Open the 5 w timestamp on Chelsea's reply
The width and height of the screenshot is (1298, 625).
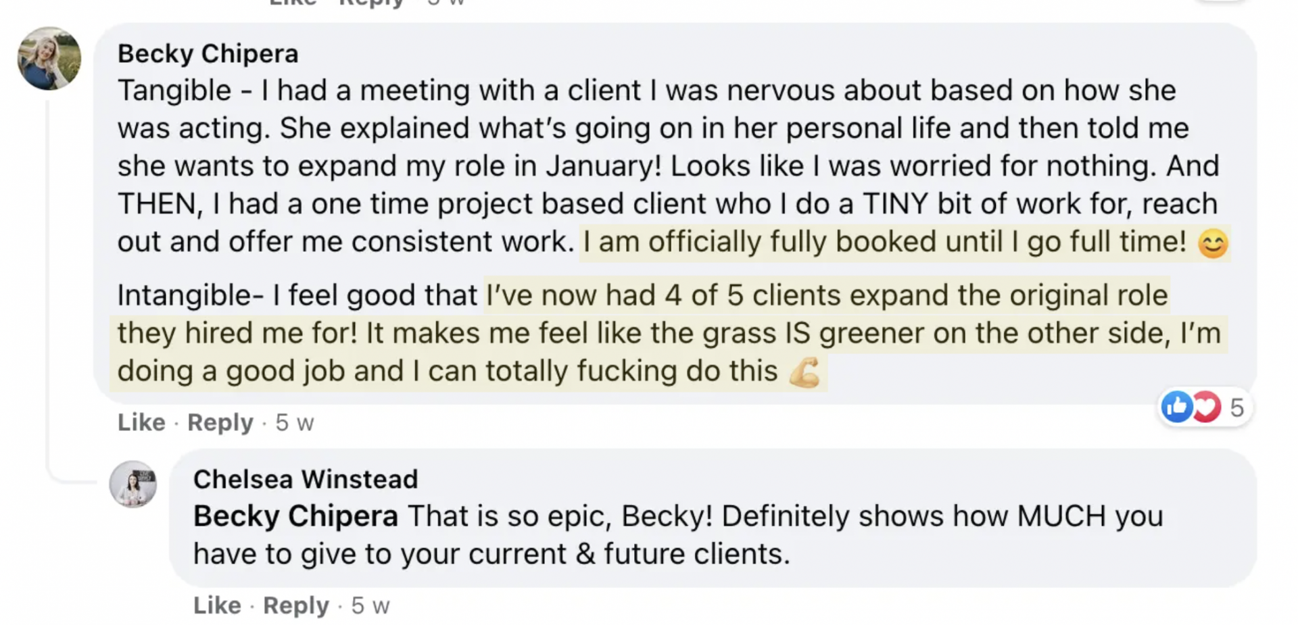click(370, 606)
